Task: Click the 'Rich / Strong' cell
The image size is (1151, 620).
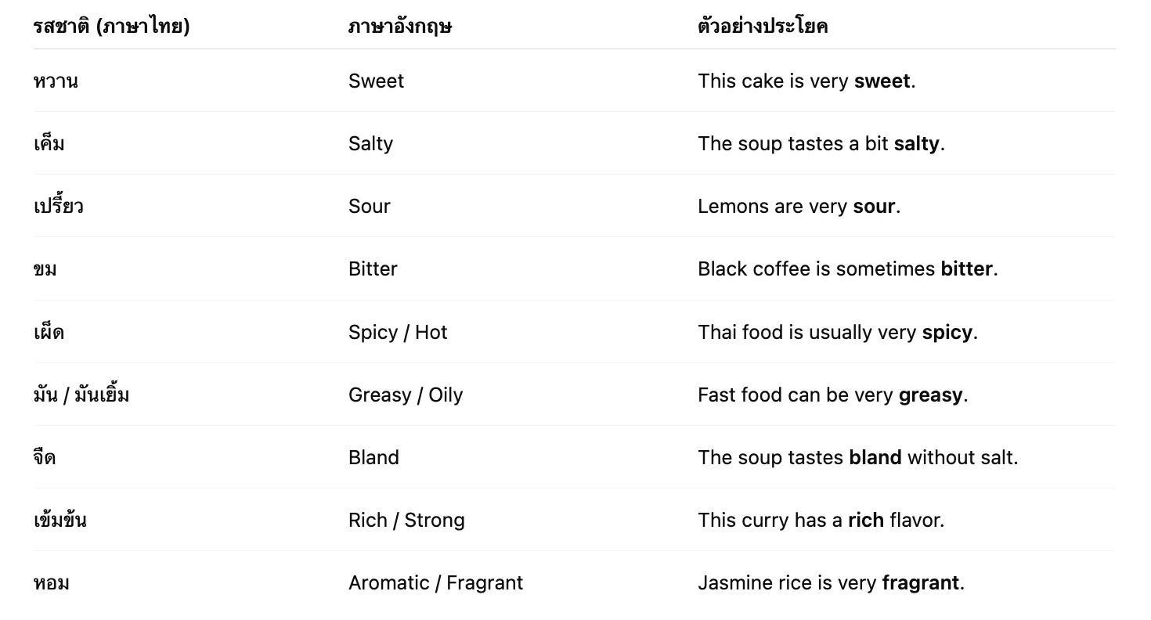Action: pyautogui.click(x=406, y=520)
